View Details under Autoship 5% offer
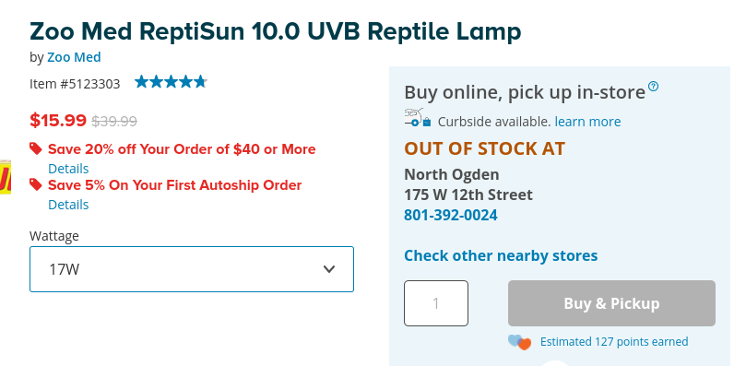The image size is (746, 366). [x=68, y=204]
